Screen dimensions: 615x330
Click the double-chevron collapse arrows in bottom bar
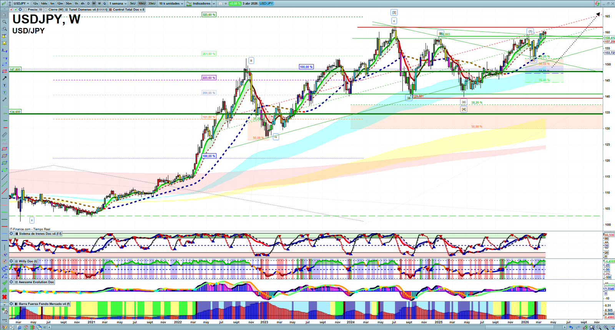45,327
